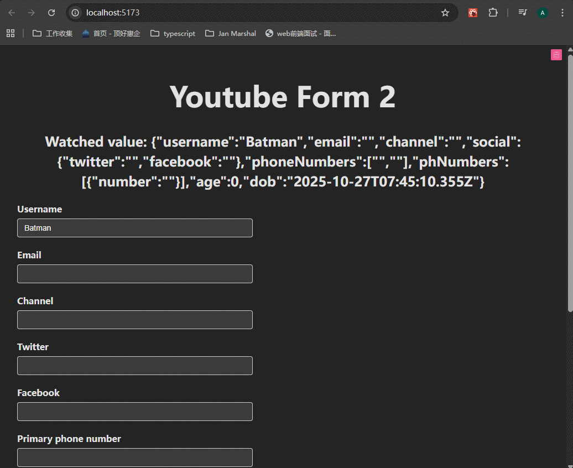Open the media control icon in toolbar
The height and width of the screenshot is (468, 573).
[522, 13]
